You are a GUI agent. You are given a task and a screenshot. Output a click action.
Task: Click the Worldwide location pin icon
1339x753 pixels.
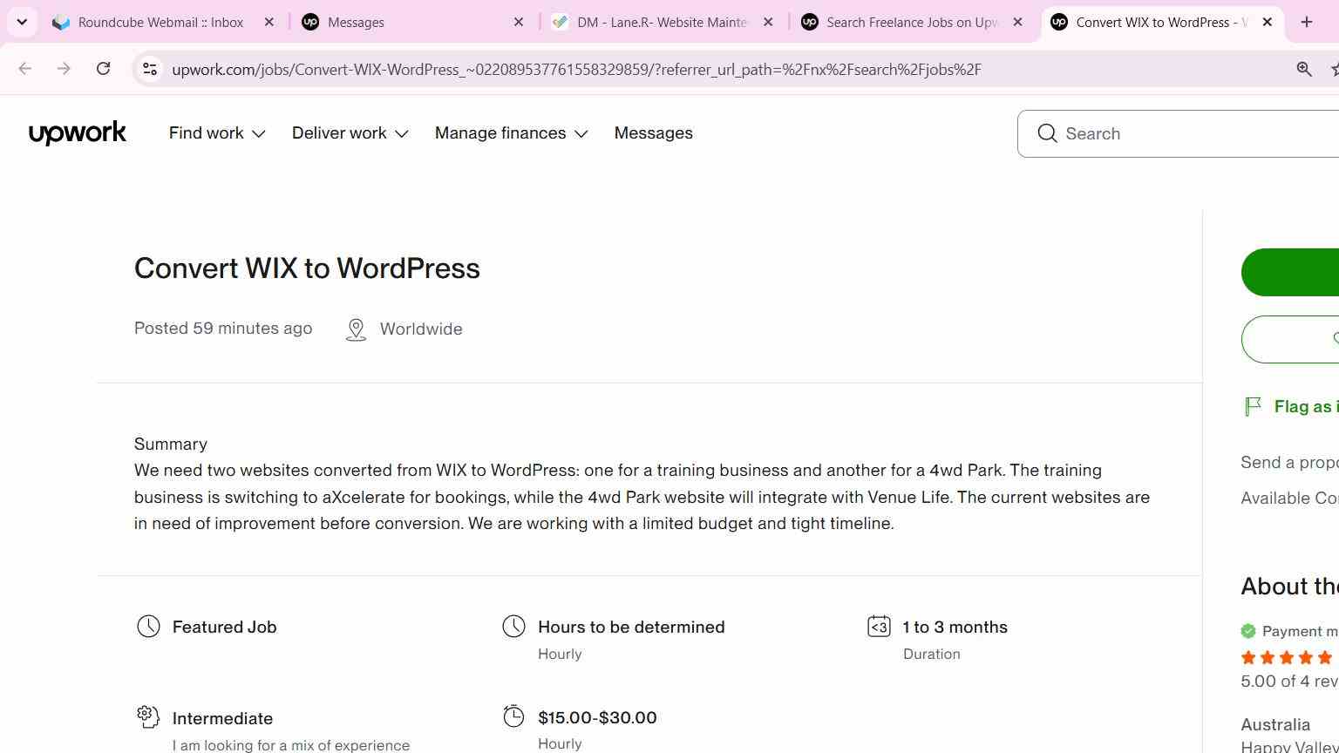click(x=356, y=329)
